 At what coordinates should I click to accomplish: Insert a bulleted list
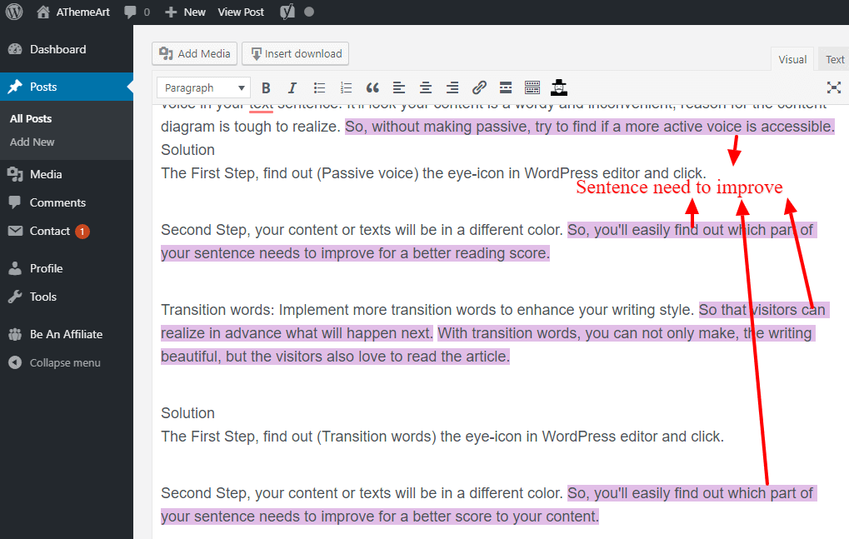click(x=319, y=87)
